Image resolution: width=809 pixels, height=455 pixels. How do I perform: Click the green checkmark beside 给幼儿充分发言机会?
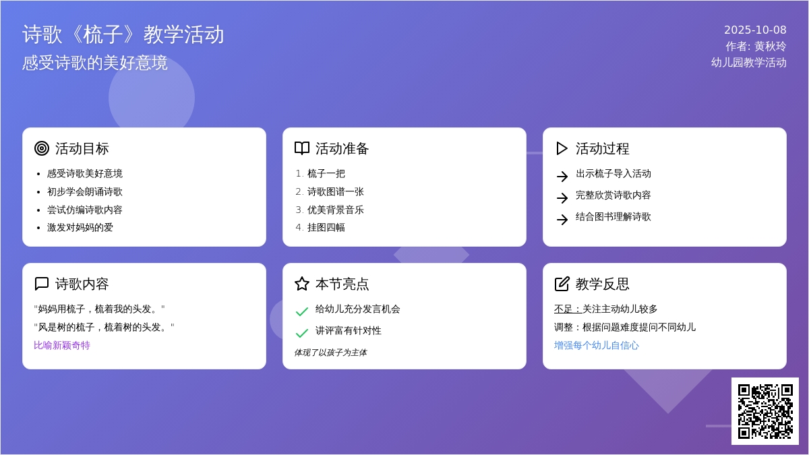click(302, 312)
